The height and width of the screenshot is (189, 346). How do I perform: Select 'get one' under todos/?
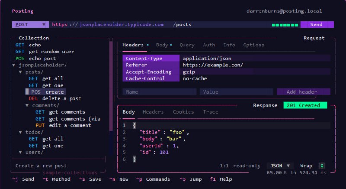tap(46, 146)
